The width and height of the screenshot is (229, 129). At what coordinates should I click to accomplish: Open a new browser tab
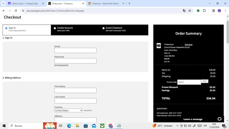click(x=129, y=3)
